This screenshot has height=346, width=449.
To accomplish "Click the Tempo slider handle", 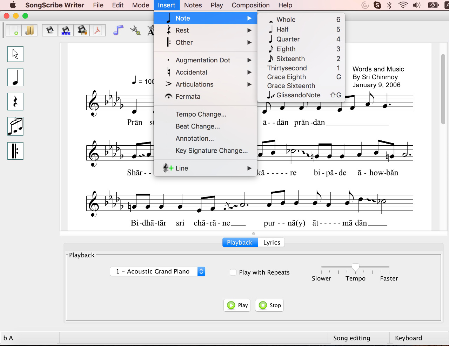I will pos(355,268).
